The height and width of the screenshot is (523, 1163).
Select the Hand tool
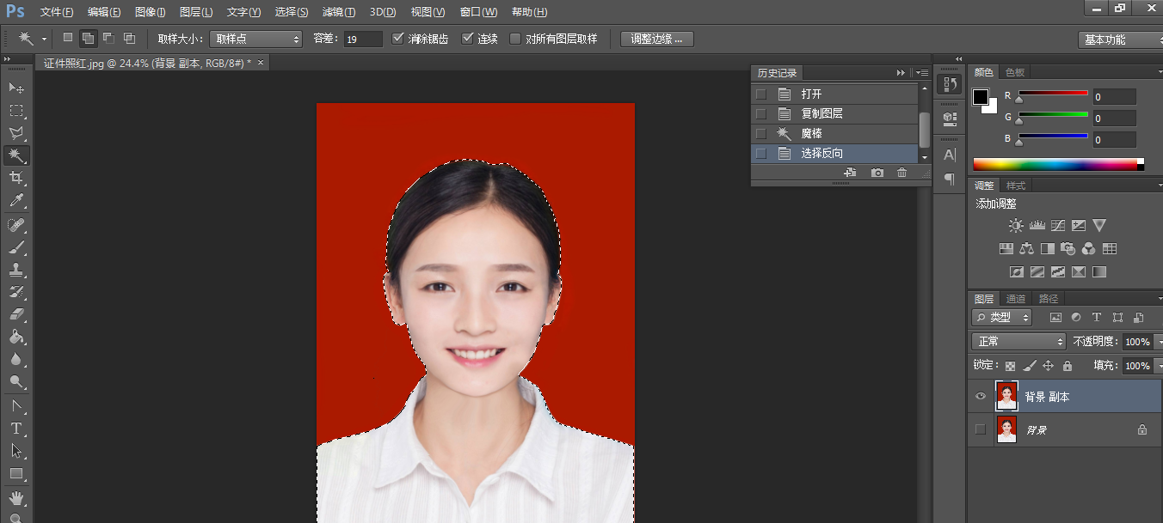tap(16, 498)
